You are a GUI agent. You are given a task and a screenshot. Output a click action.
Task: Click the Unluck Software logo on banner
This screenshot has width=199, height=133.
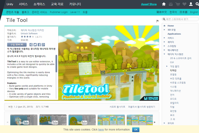(x=151, y=98)
